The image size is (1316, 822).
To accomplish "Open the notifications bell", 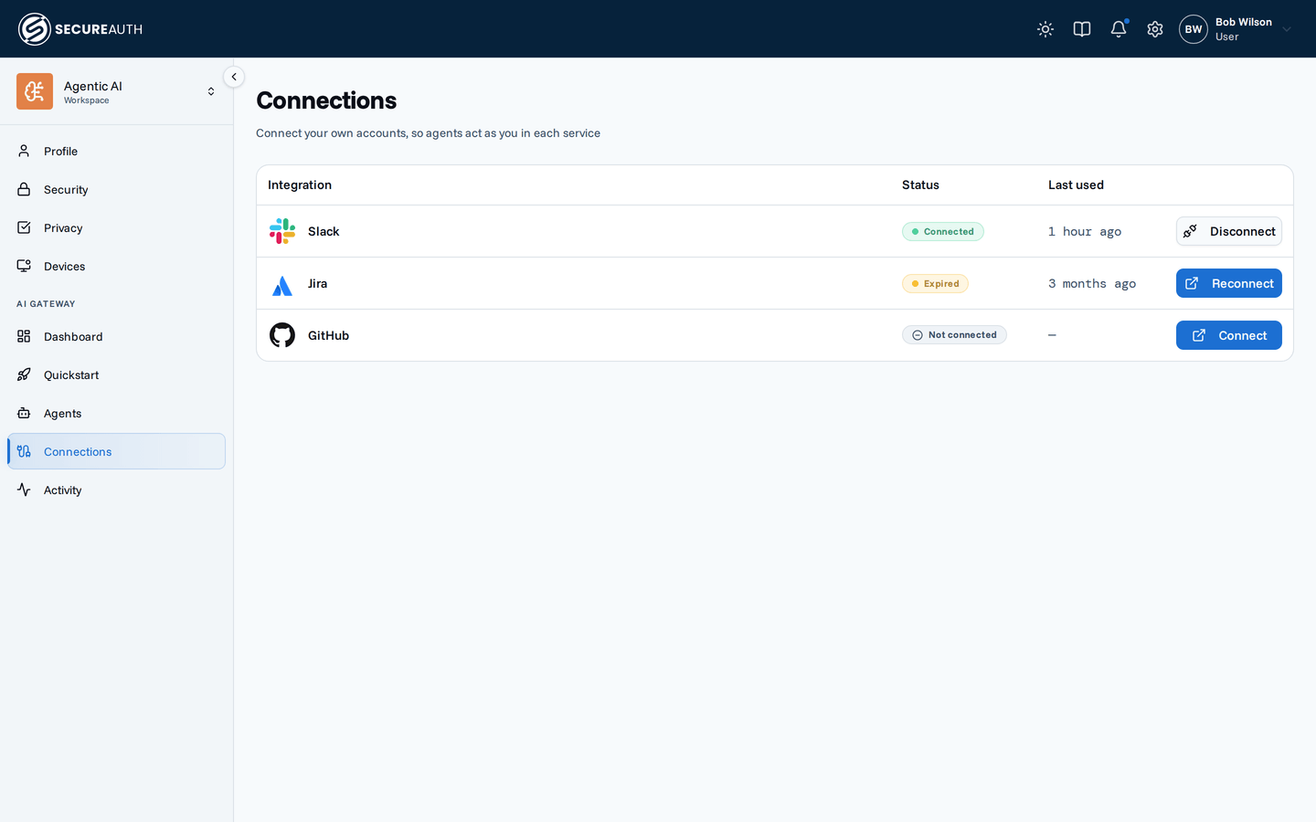I will click(x=1119, y=29).
